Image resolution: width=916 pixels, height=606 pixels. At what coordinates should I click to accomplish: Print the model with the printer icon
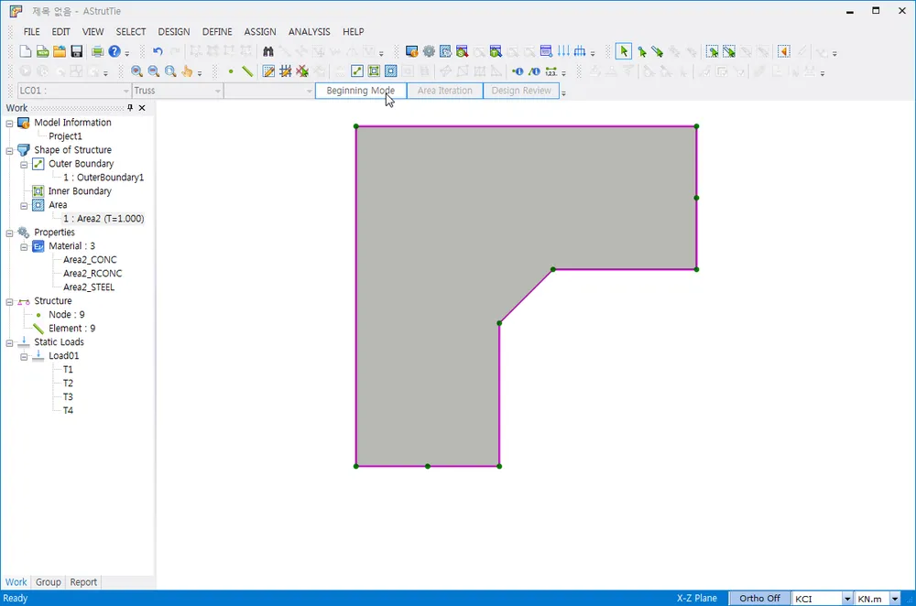tap(98, 52)
